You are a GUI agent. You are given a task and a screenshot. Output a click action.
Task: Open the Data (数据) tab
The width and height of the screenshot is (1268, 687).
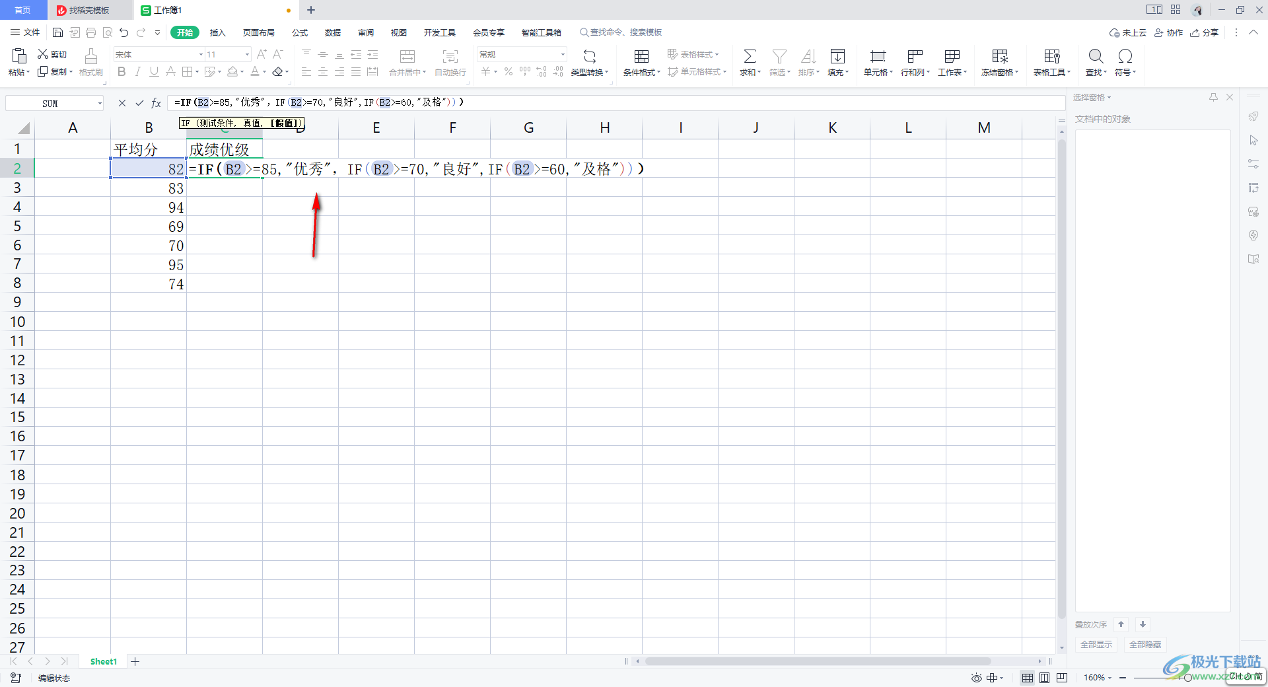[333, 32]
